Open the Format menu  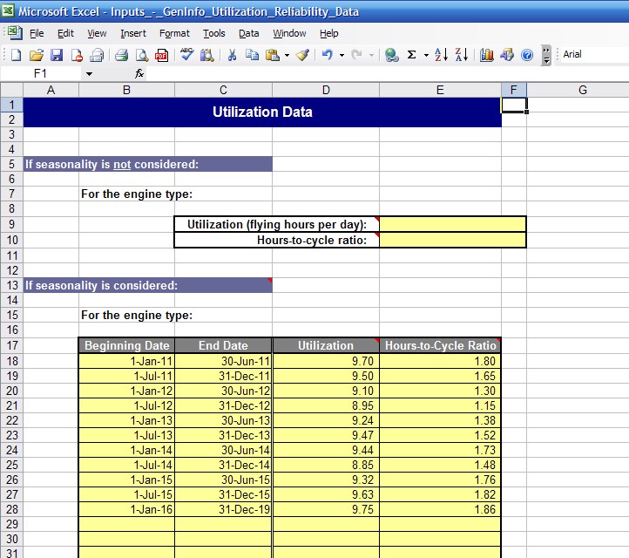[174, 33]
